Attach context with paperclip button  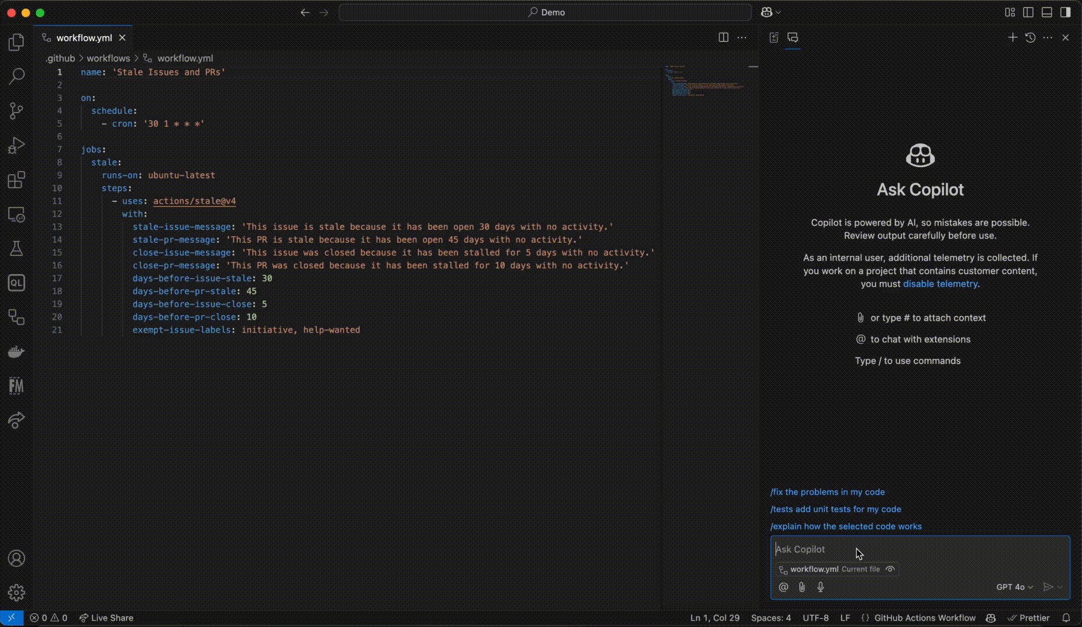point(802,587)
